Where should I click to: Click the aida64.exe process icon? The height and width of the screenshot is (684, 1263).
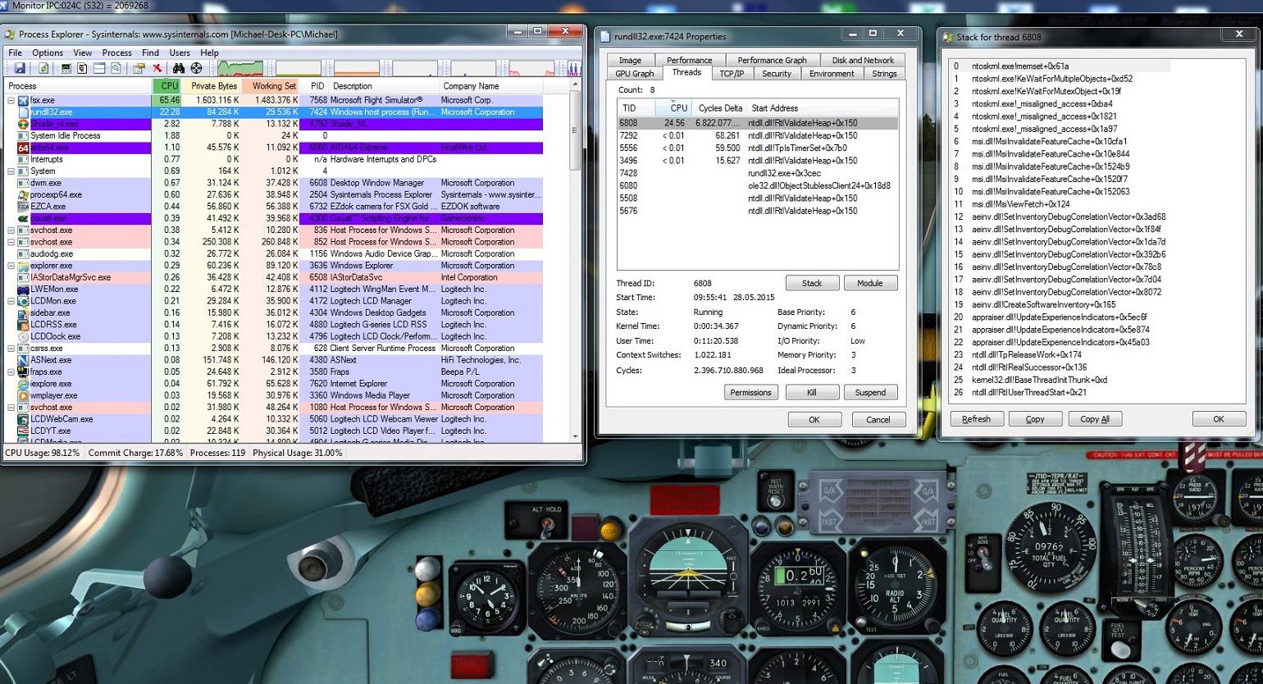(x=23, y=148)
